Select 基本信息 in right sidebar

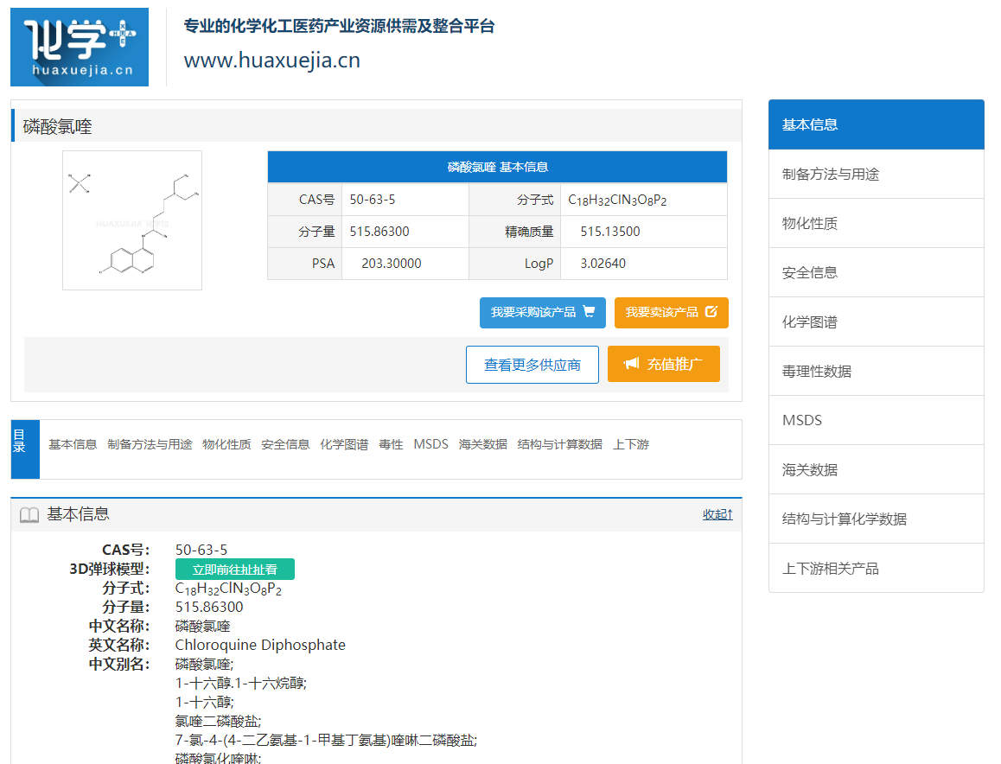point(876,124)
